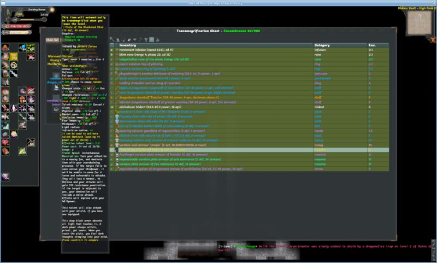Select the impenetrable voratun plate armour of acid resistance
437x263 pixels.
pos(249,160)
